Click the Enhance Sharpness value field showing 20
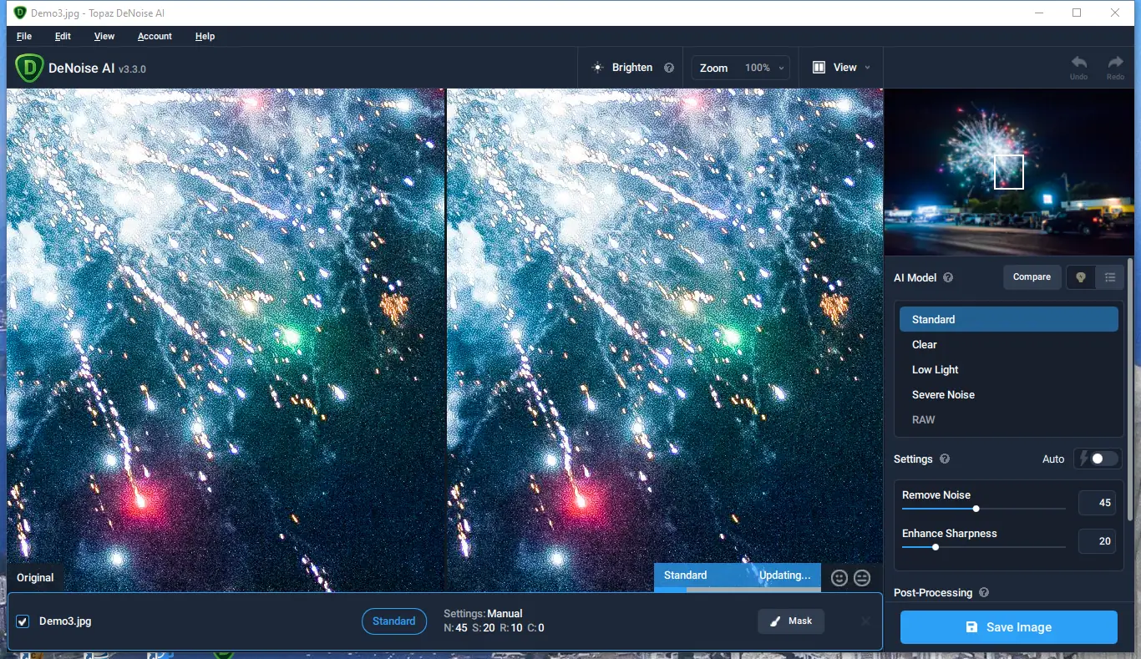 [1097, 541]
